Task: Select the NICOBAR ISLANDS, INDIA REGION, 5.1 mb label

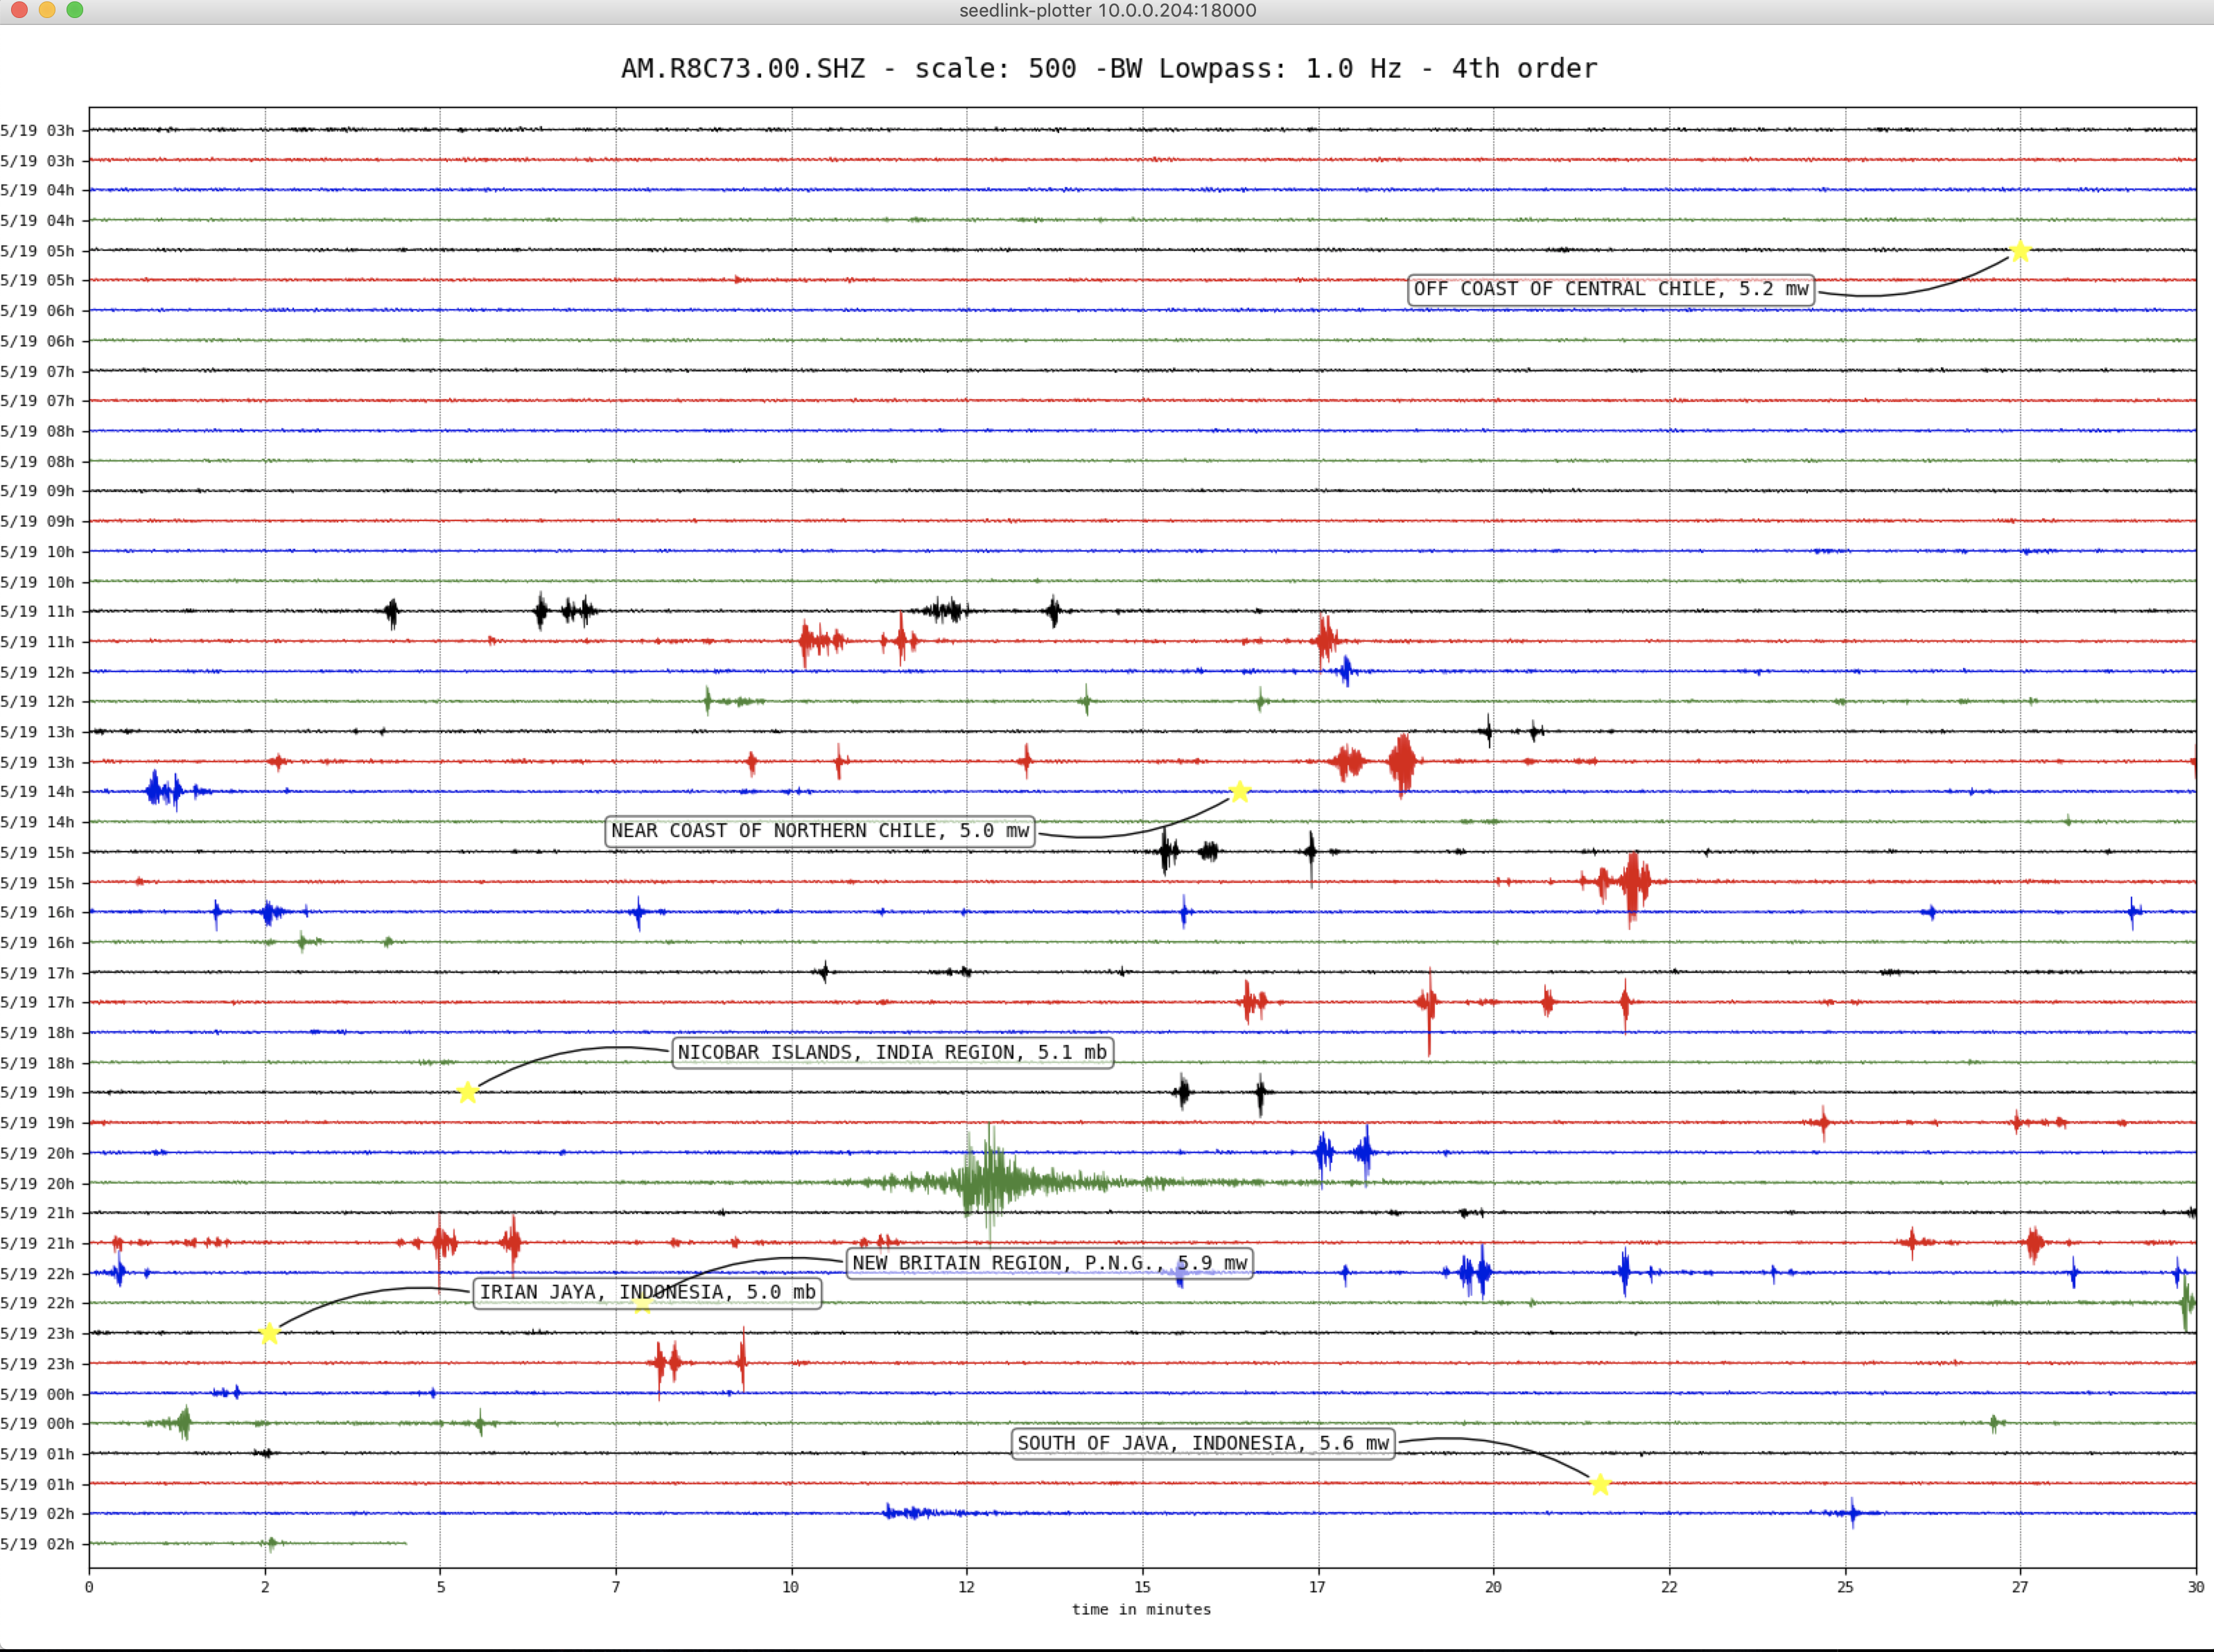Action: [x=892, y=1052]
